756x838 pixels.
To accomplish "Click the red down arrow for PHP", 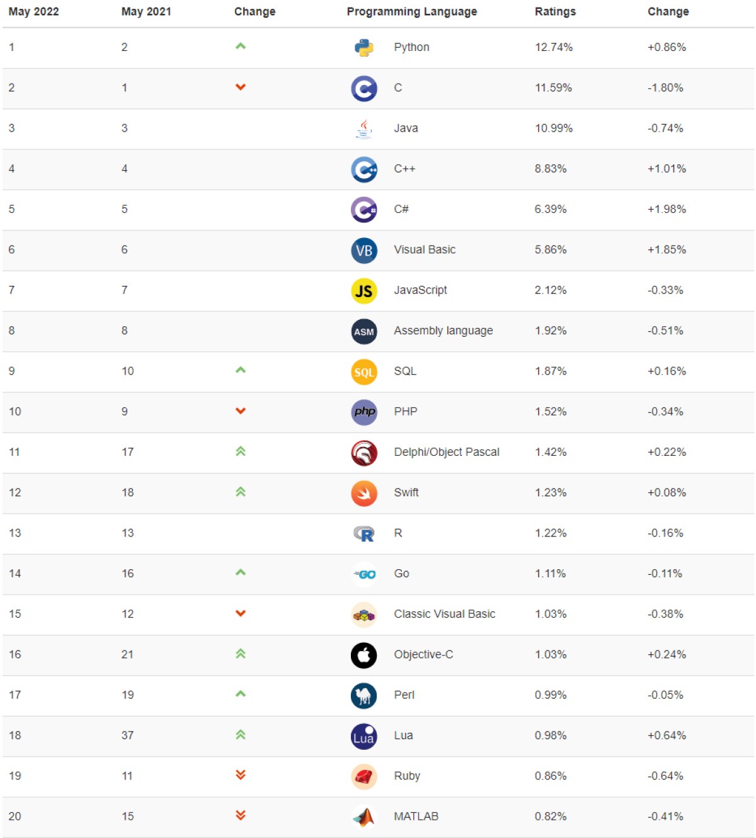I will pos(240,411).
